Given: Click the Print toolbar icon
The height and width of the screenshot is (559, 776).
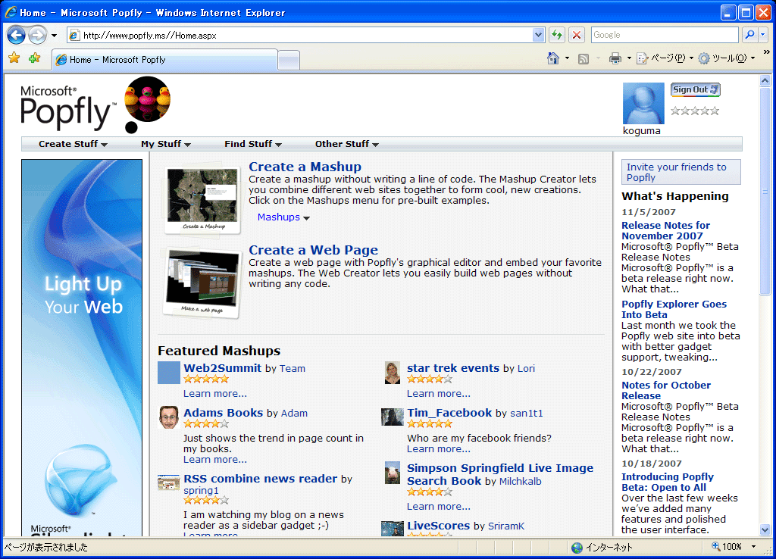Looking at the screenshot, I should point(615,58).
